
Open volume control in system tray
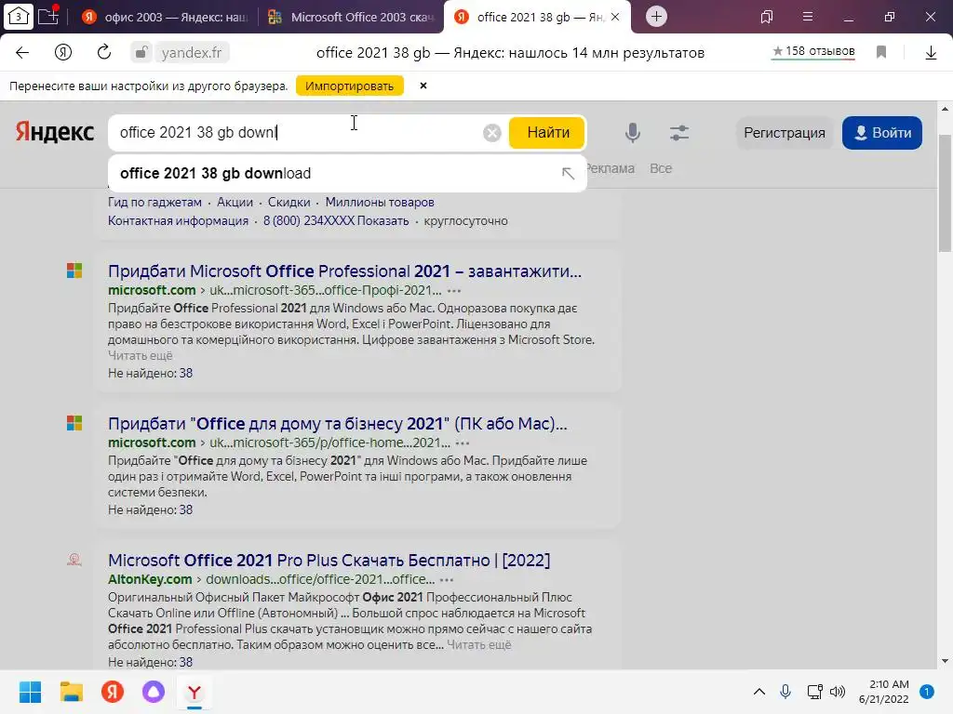(838, 692)
